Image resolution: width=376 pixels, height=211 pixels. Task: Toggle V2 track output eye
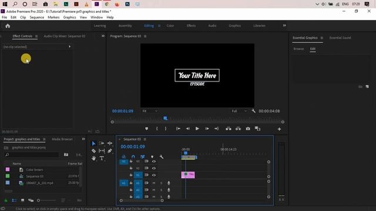point(154,168)
